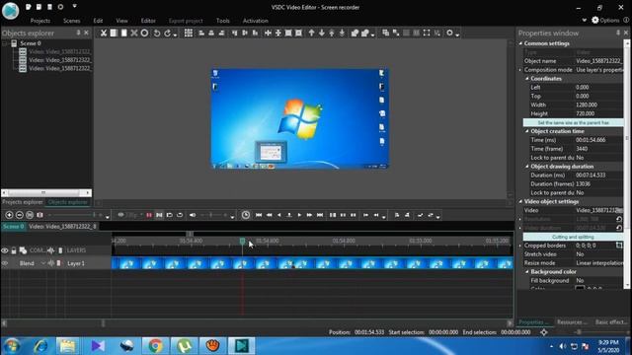
Task: Click the fit-to-screen corners icon in the toolbar
Action: coord(427,33)
